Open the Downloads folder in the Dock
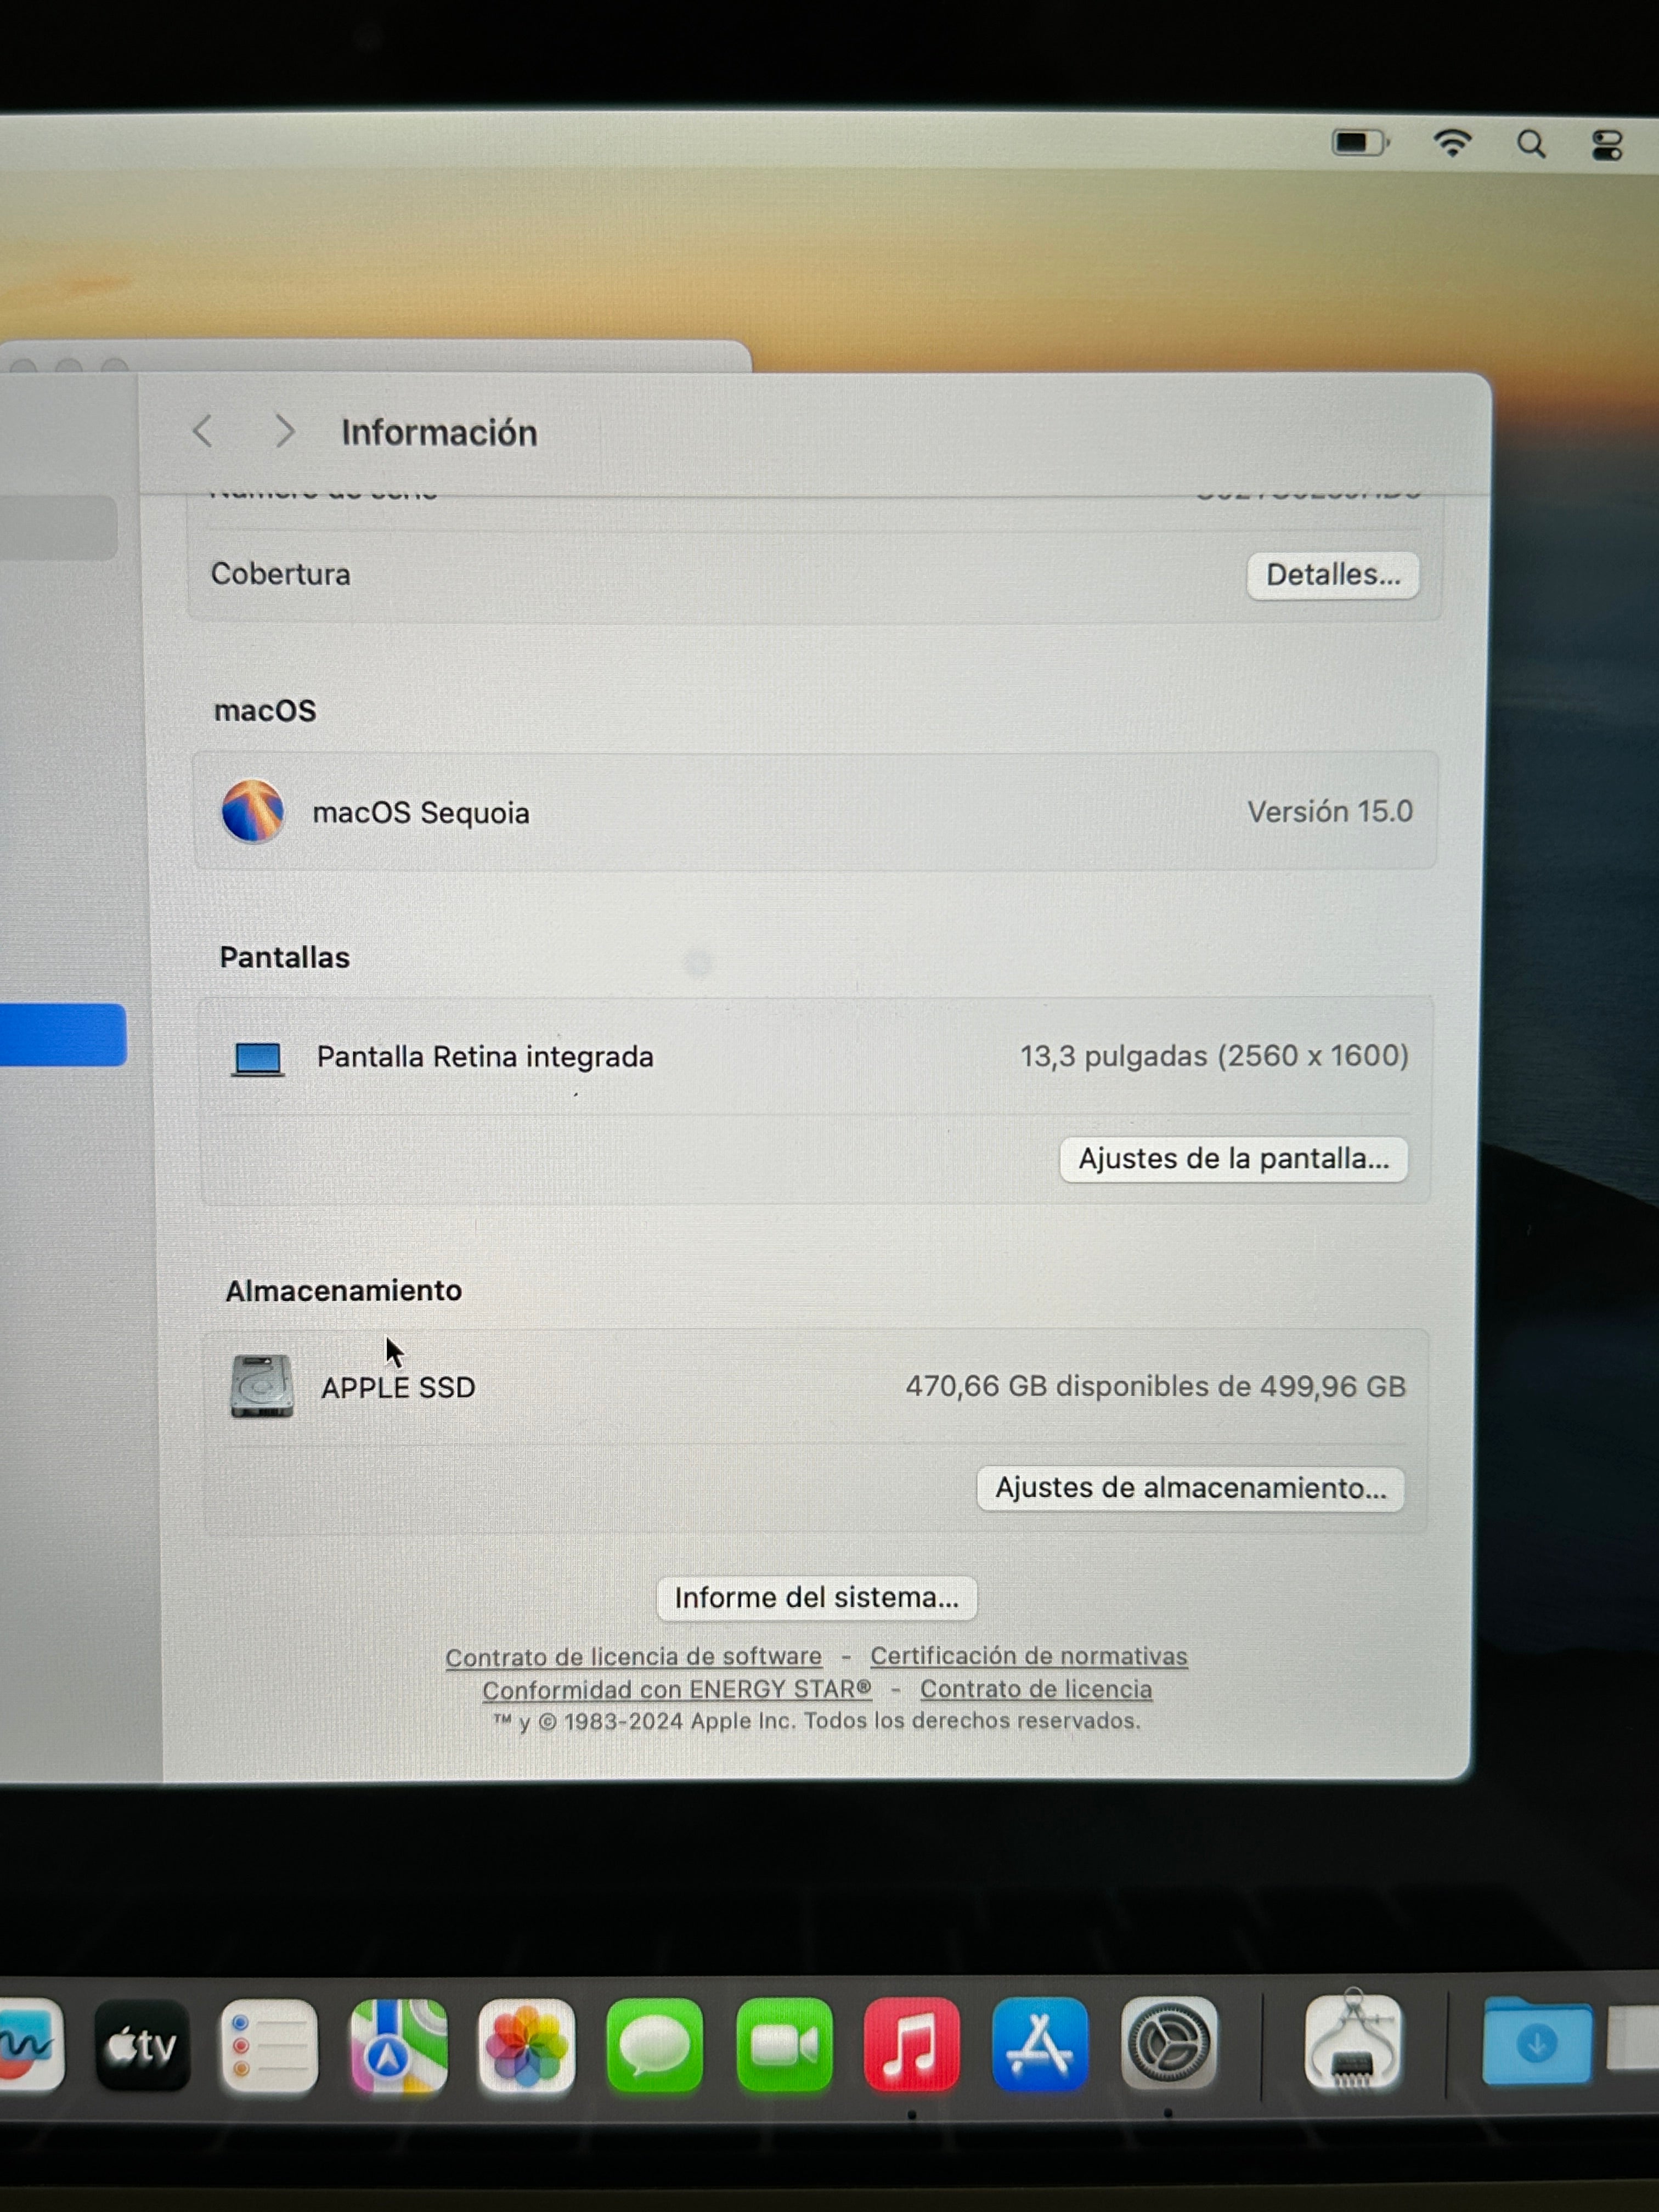 point(1537,2042)
